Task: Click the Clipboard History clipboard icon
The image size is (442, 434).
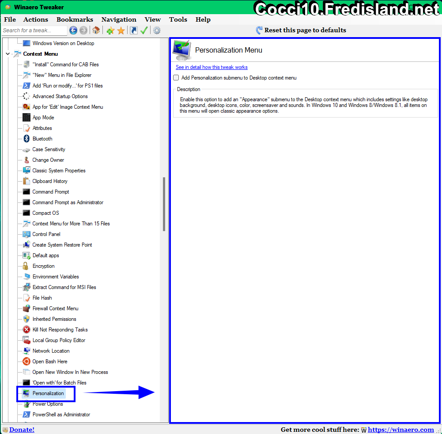Action: [x=26, y=181]
